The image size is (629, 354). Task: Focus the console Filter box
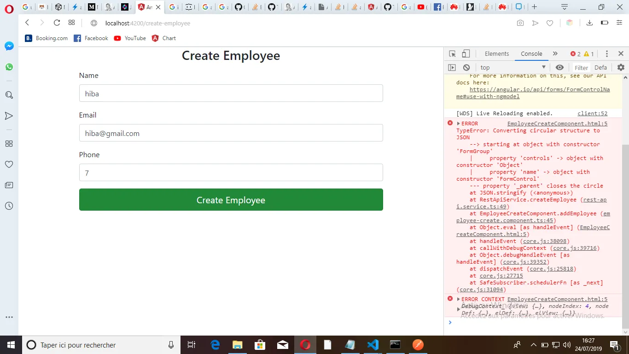point(582,67)
